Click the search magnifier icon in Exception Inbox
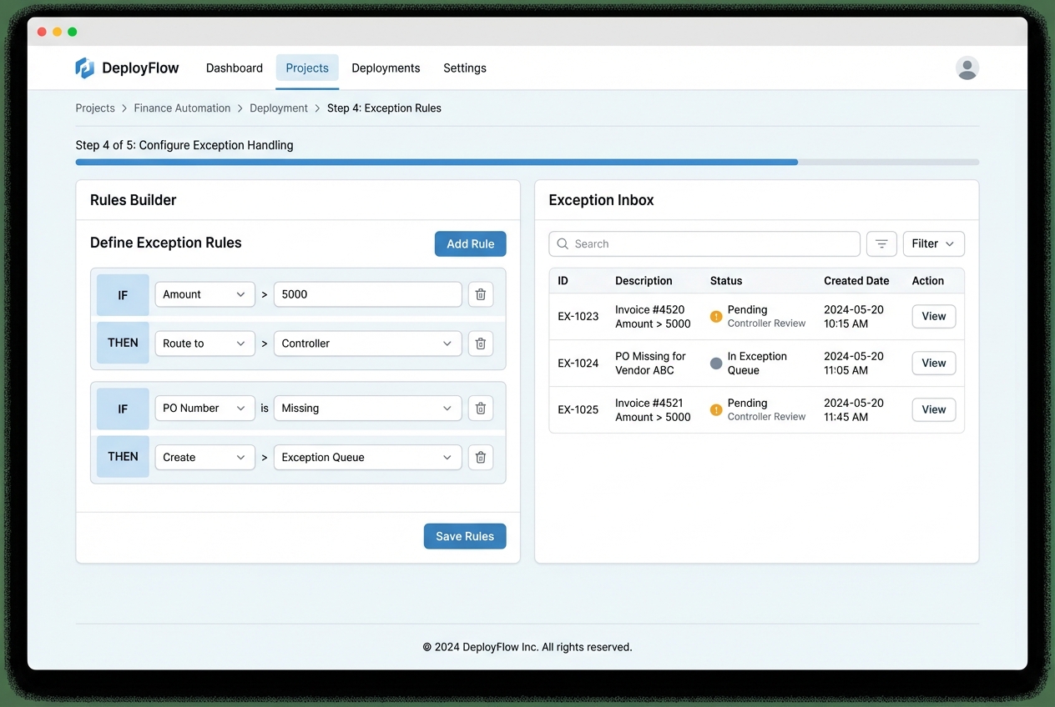Viewport: 1055px width, 707px height. [x=563, y=243]
